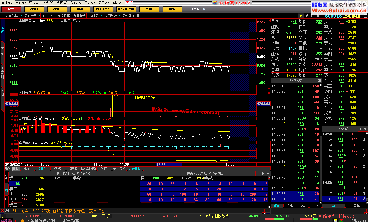Click the 标 icon in quote panel header
Image resolution: width=368 pixels, height=222 pixels.
point(301,16)
